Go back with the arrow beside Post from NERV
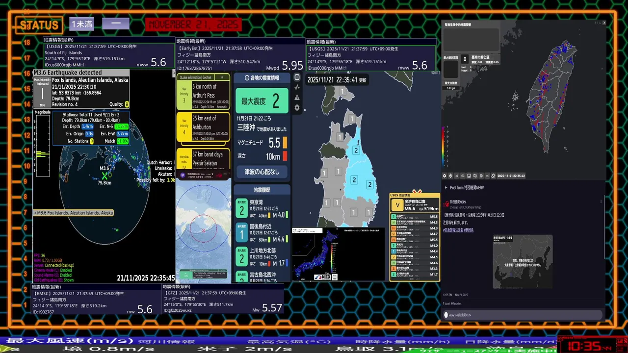 click(x=446, y=188)
